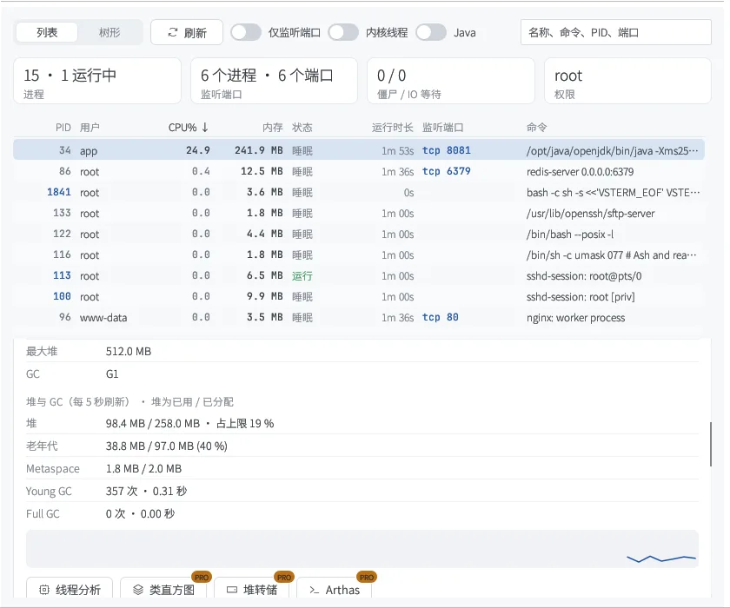Open the 类直方图 PRO button
The width and height of the screenshot is (730, 608).
click(163, 589)
